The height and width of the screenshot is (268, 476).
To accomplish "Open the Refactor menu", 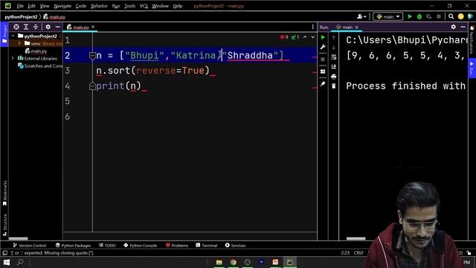I will (99, 6).
